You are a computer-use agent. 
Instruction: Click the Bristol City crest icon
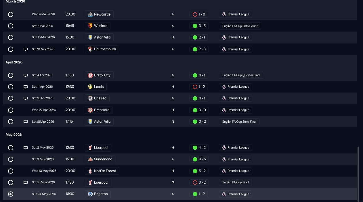(x=90, y=75)
